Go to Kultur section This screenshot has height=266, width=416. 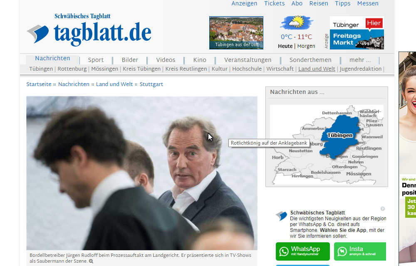tap(219, 69)
